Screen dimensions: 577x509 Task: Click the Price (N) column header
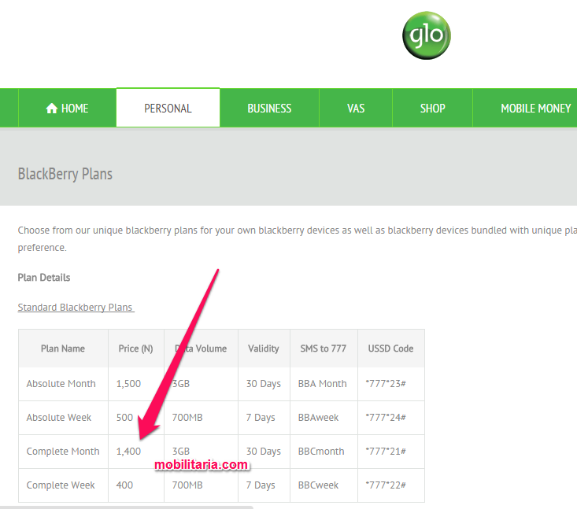tap(135, 349)
